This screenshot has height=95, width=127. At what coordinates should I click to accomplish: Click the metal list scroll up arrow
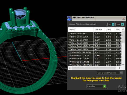[x=123, y=29]
